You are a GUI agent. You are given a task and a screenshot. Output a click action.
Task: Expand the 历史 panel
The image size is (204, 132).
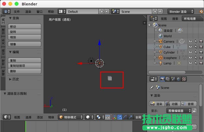click(10, 79)
